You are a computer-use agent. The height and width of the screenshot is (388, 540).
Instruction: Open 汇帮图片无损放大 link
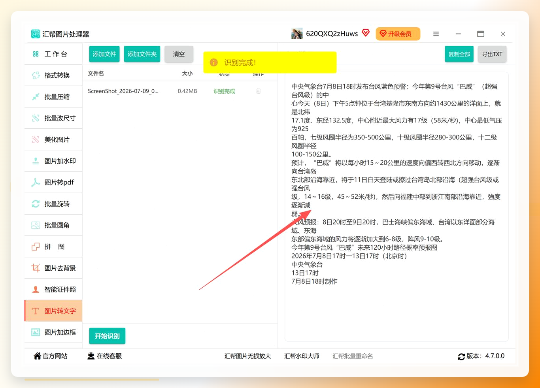click(x=248, y=356)
